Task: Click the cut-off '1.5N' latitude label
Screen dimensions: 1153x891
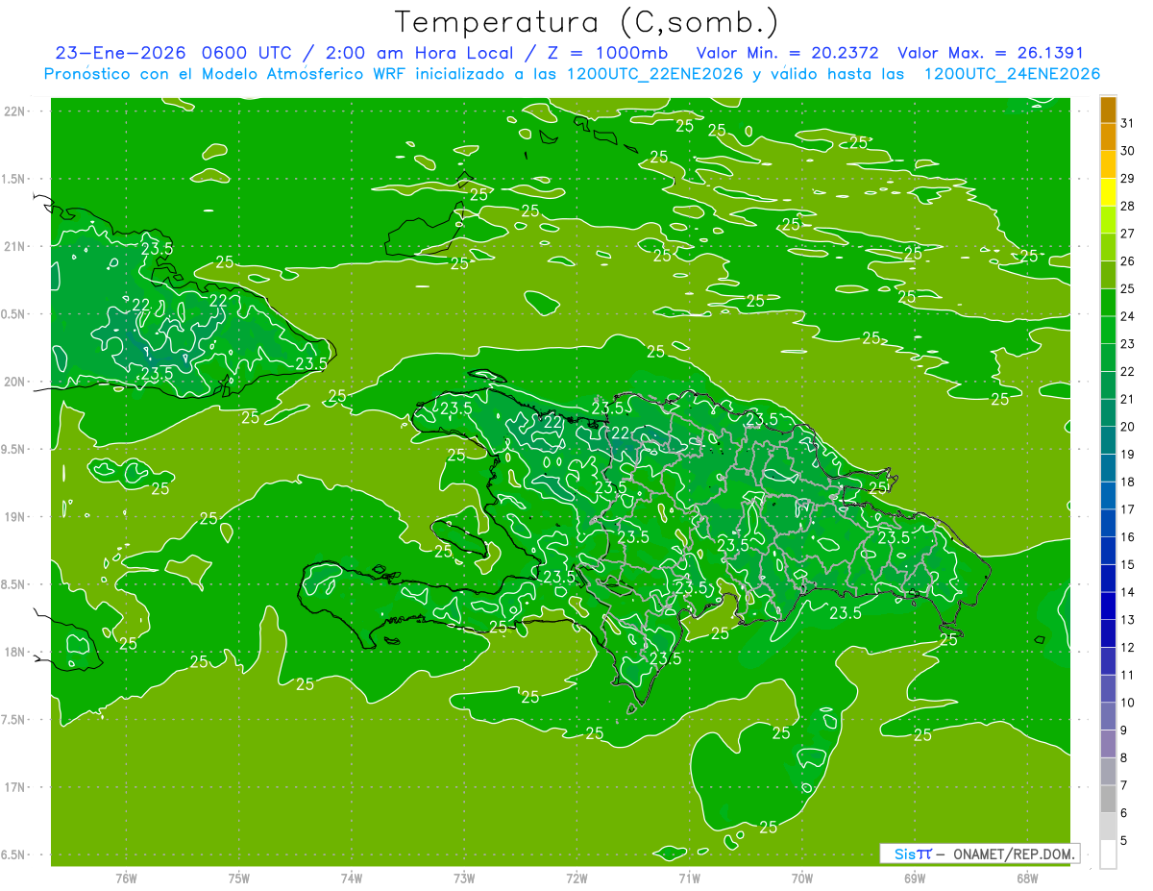Action: point(13,179)
